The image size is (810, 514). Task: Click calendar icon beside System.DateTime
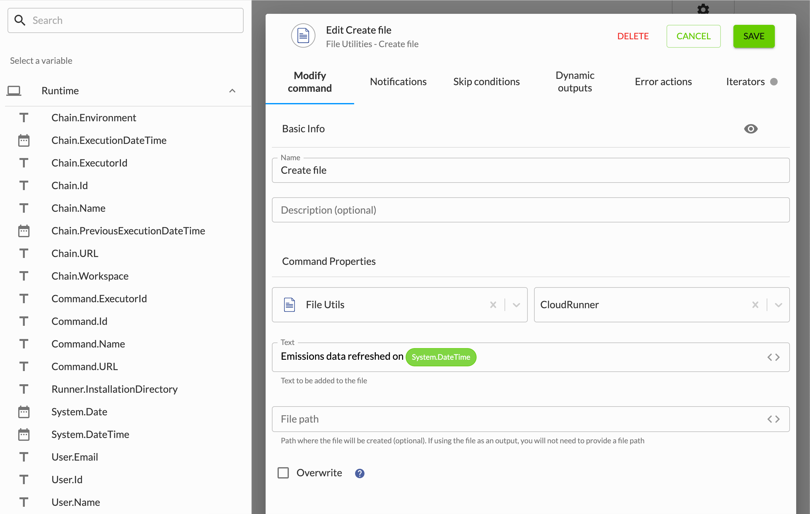coord(24,434)
